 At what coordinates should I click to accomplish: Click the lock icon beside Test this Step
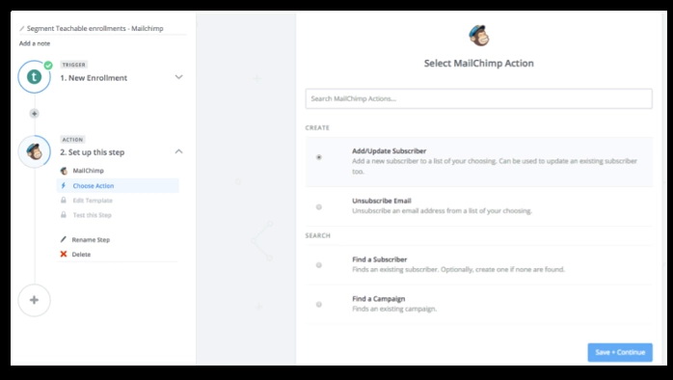point(64,215)
